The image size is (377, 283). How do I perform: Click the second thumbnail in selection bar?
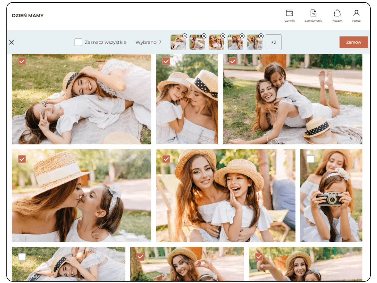click(197, 42)
